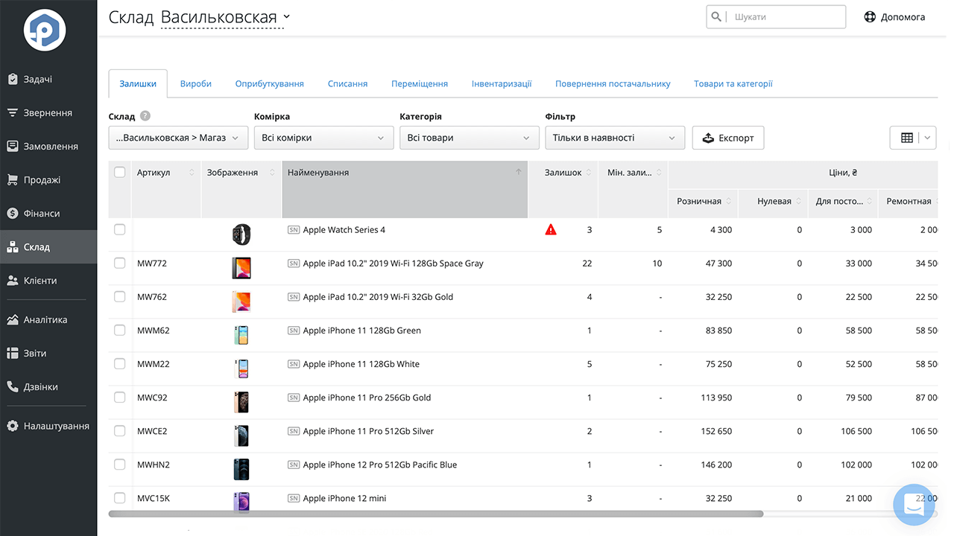Toggle the select-all checkbox in header
The width and height of the screenshot is (954, 536).
(120, 172)
